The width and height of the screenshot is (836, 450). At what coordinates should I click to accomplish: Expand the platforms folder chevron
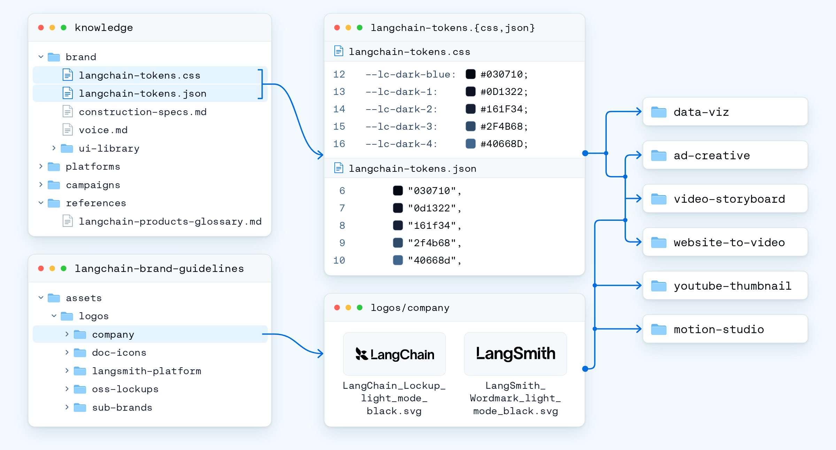[x=41, y=167]
